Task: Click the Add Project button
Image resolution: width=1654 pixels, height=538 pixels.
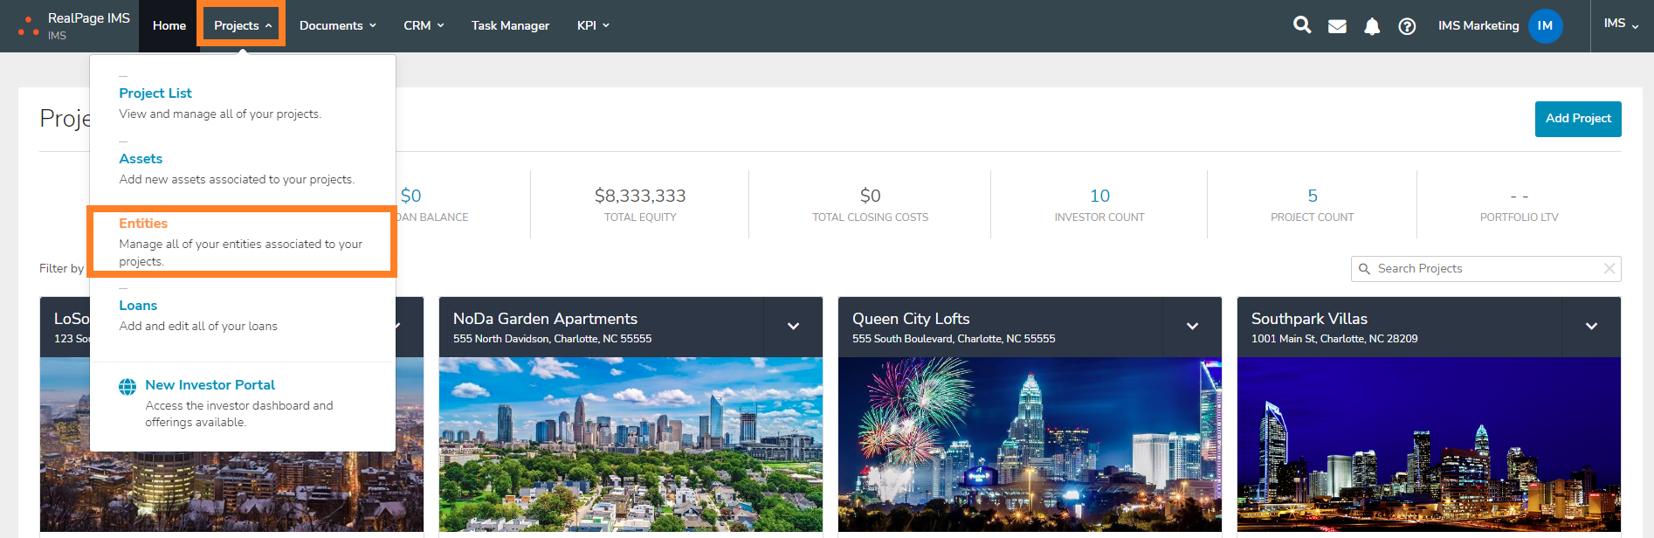Action: pos(1577,119)
